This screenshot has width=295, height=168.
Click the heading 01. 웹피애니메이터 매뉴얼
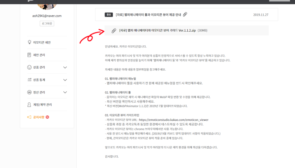(121, 79)
